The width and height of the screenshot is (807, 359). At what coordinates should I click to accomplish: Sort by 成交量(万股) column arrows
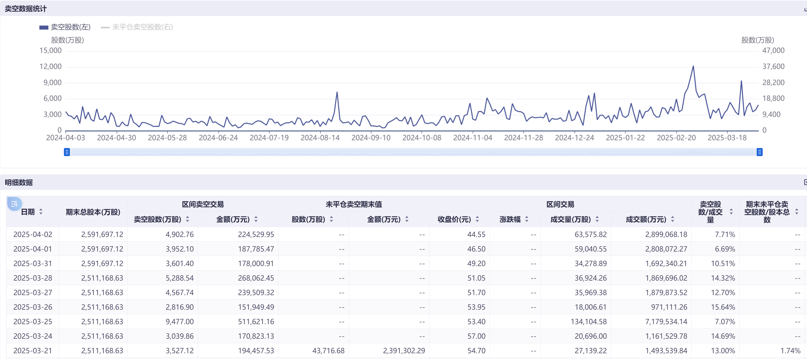coord(597,219)
